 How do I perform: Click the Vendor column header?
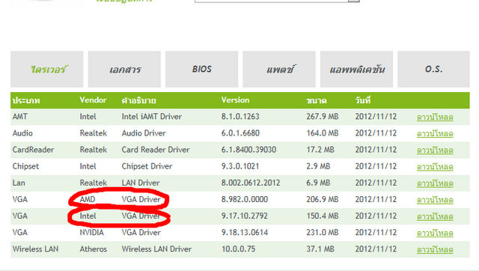[x=93, y=100]
